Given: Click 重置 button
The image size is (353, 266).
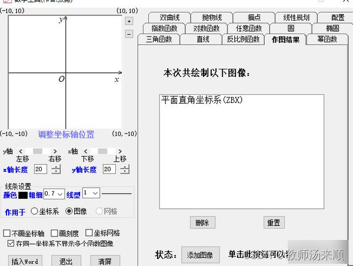Looking at the screenshot, I should (274, 222).
